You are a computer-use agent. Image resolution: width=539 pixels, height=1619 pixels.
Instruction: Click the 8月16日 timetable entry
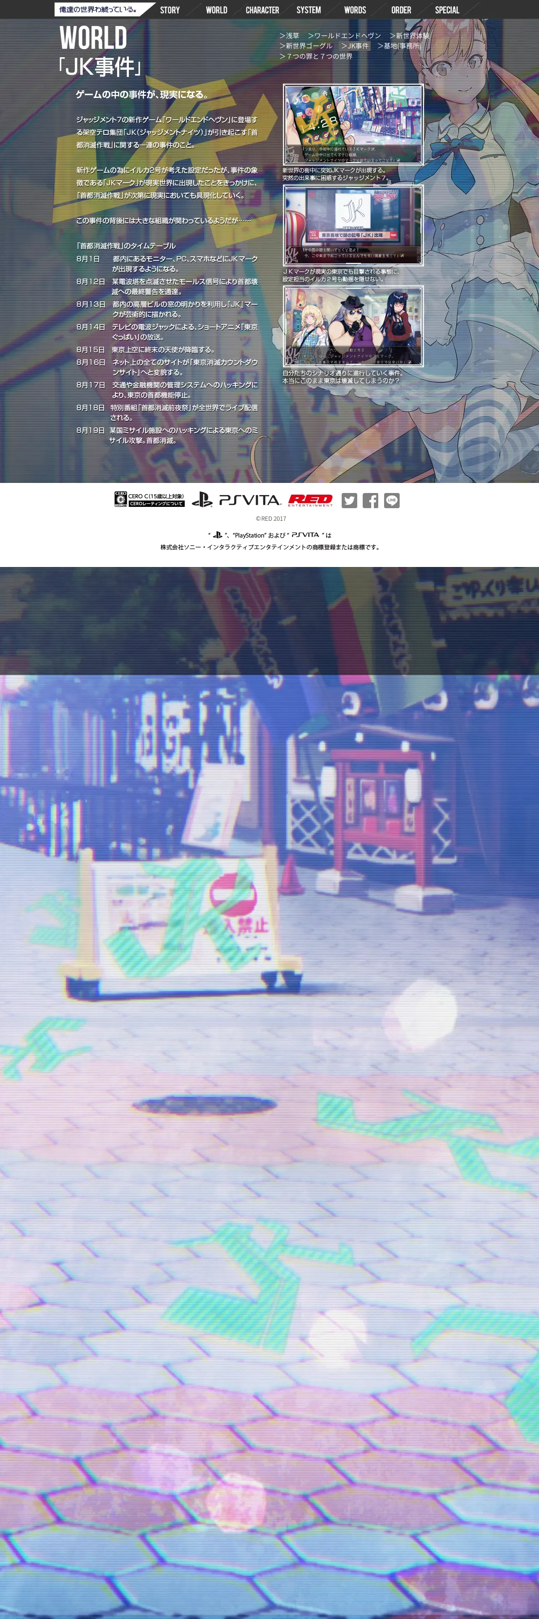[167, 367]
